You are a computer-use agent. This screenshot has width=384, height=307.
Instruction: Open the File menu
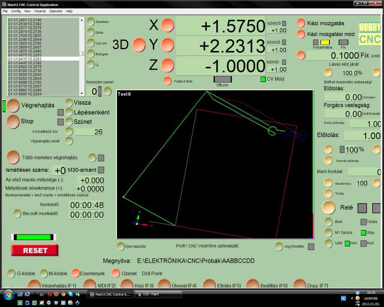click(x=5, y=11)
